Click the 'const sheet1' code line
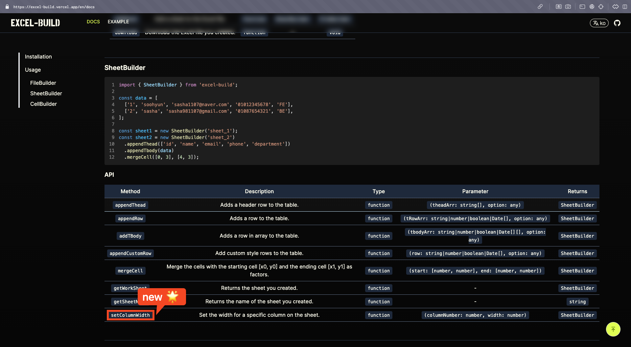This screenshot has height=347, width=631. click(178, 131)
